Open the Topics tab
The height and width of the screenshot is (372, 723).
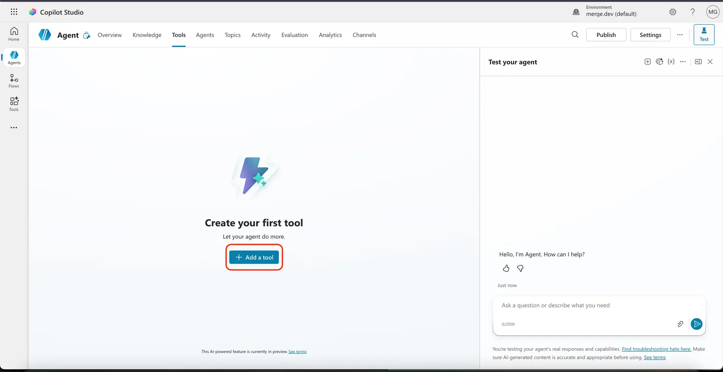[x=232, y=35]
